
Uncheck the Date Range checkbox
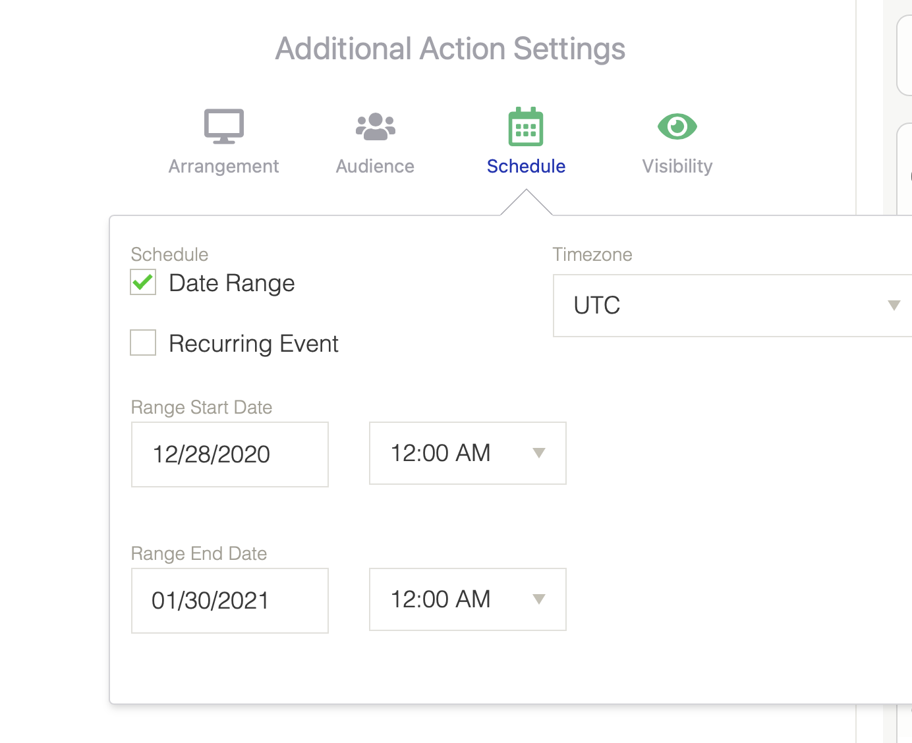143,283
